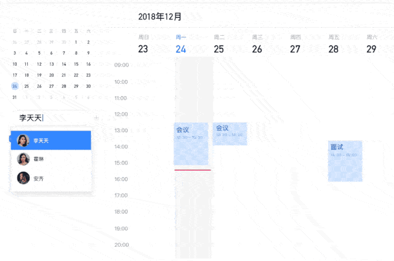Viewport: 394px width, 261px height.
Task: Click the 11:00 time label
Action: coord(121,98)
